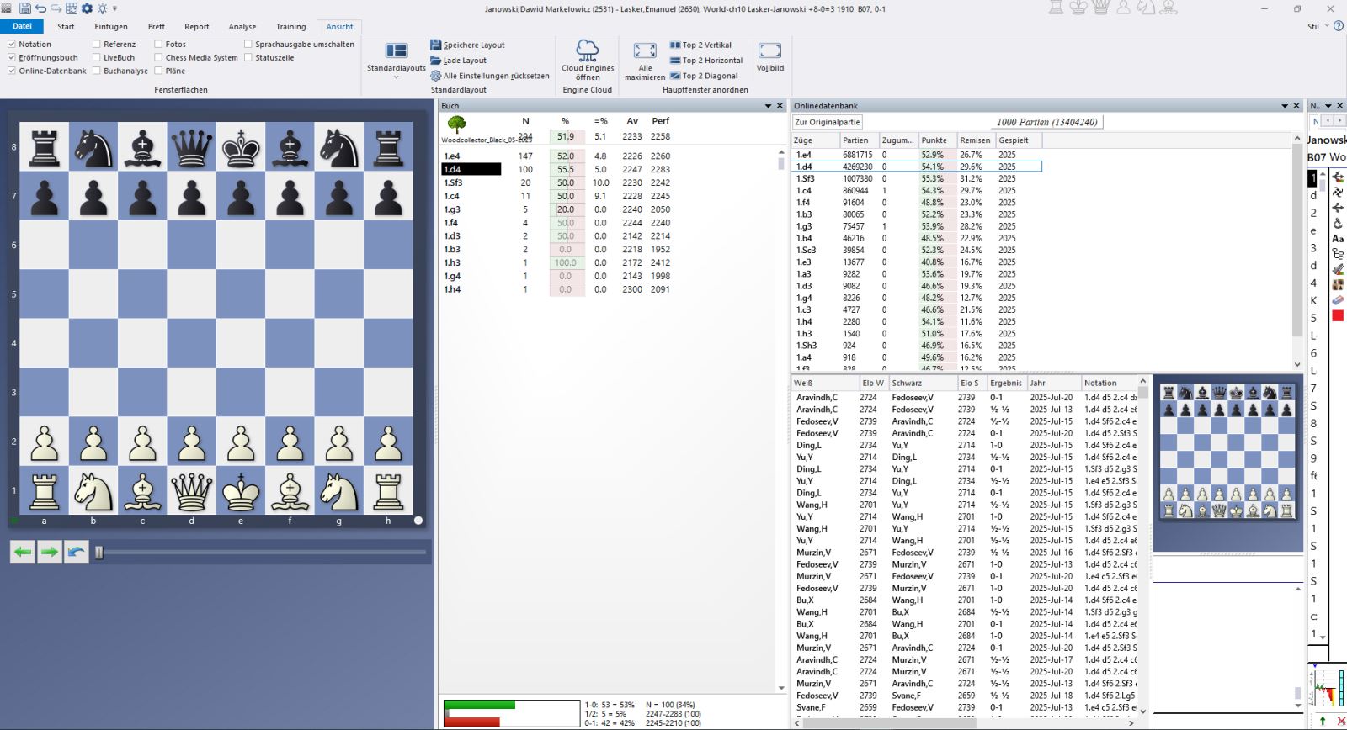
Task: Open the Onlinedatenbank panel dropdown arrow
Action: (1284, 106)
